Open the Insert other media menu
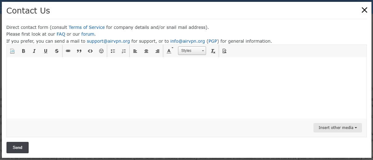The width and height of the screenshot is (373, 160). (338, 128)
